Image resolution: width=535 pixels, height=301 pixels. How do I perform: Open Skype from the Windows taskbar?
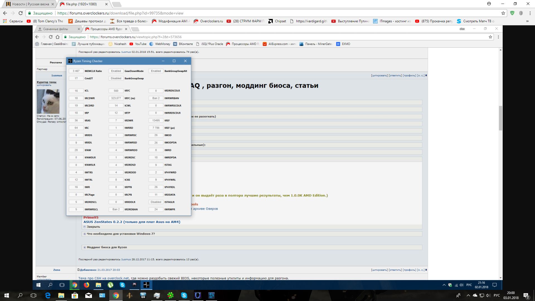tap(184, 295)
